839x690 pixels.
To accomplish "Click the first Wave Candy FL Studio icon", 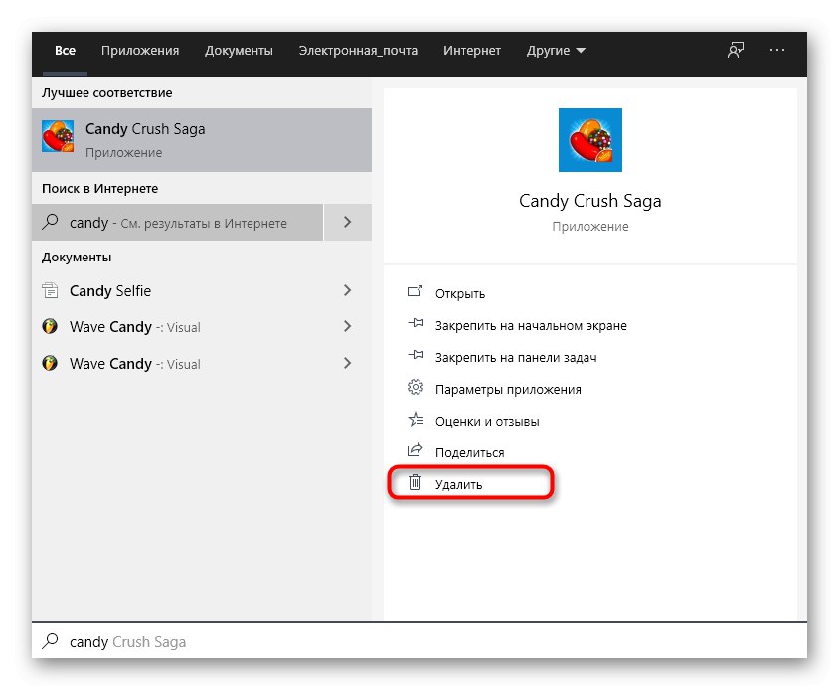I will [x=50, y=326].
